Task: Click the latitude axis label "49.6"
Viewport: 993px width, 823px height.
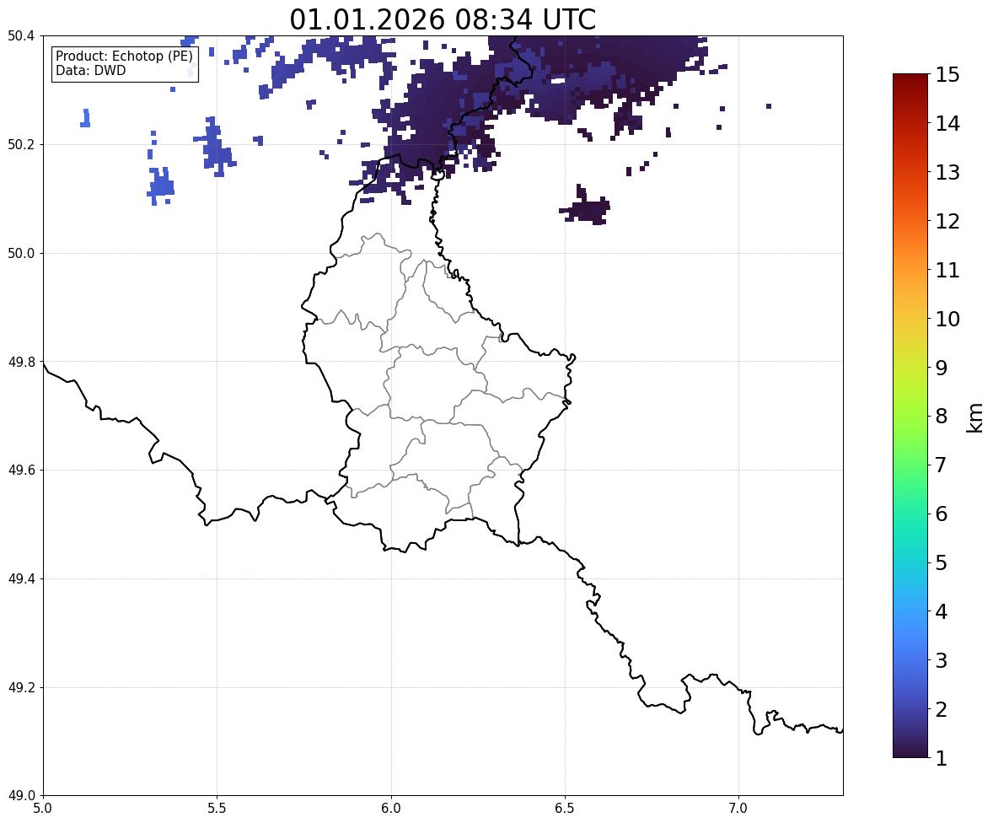Action: click(20, 470)
